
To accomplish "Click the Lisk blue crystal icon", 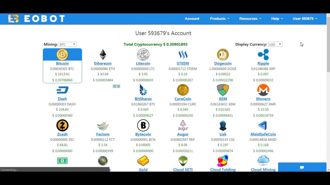I will pyautogui.click(x=223, y=125).
